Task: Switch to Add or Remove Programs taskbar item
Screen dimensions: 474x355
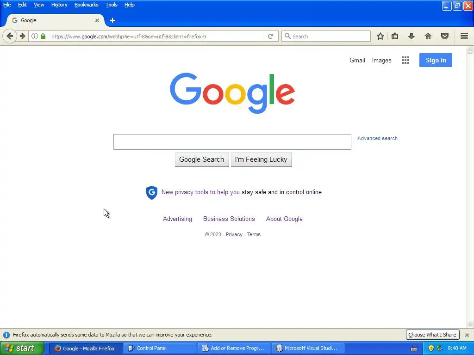Action: click(x=234, y=348)
